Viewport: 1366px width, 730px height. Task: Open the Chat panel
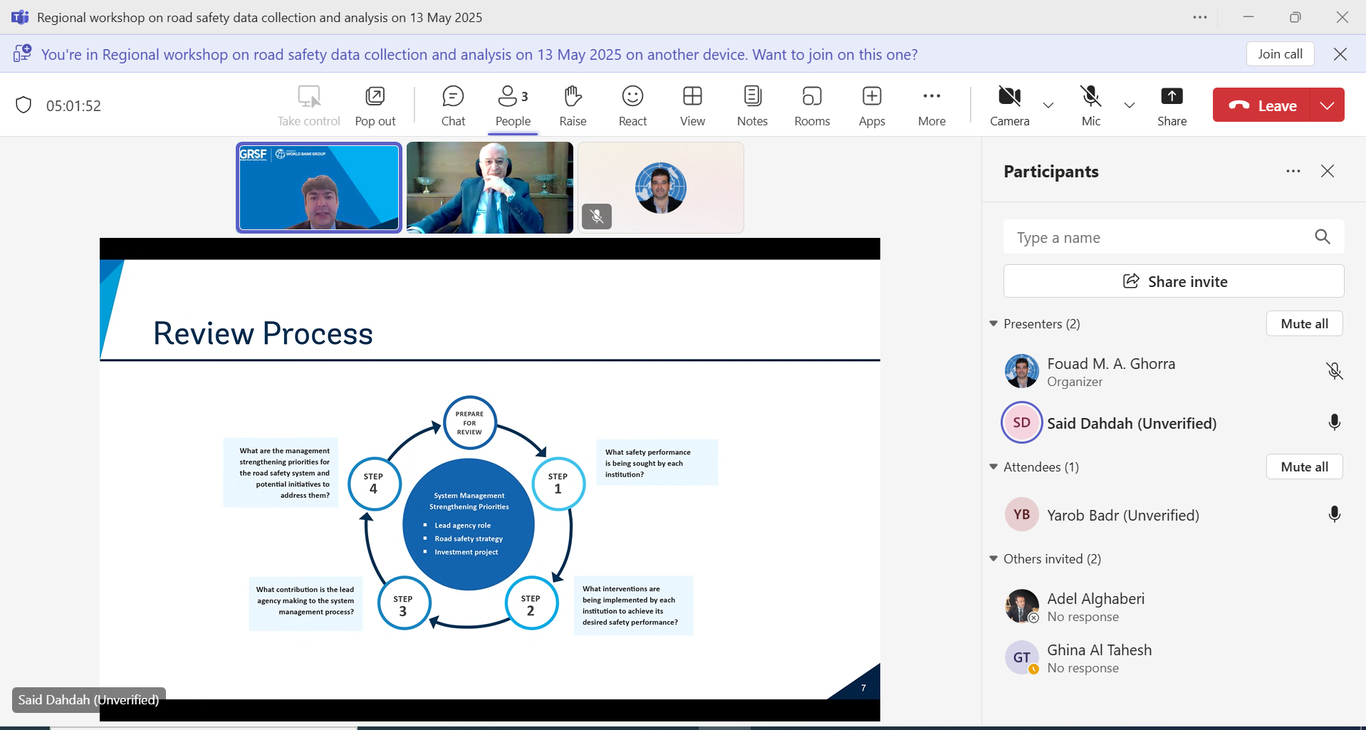(x=453, y=105)
